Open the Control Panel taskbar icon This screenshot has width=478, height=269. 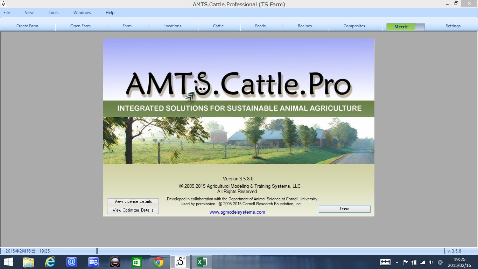click(x=93, y=262)
